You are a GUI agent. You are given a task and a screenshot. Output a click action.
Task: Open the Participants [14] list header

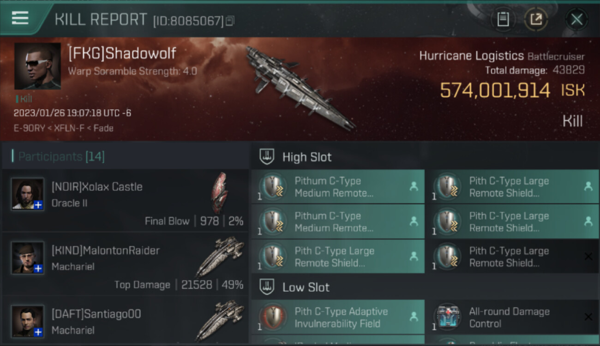(61, 156)
